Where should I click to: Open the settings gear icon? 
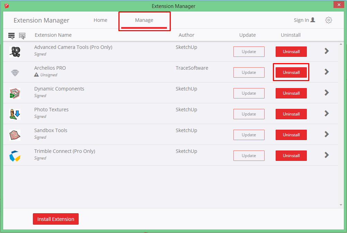pyautogui.click(x=328, y=20)
